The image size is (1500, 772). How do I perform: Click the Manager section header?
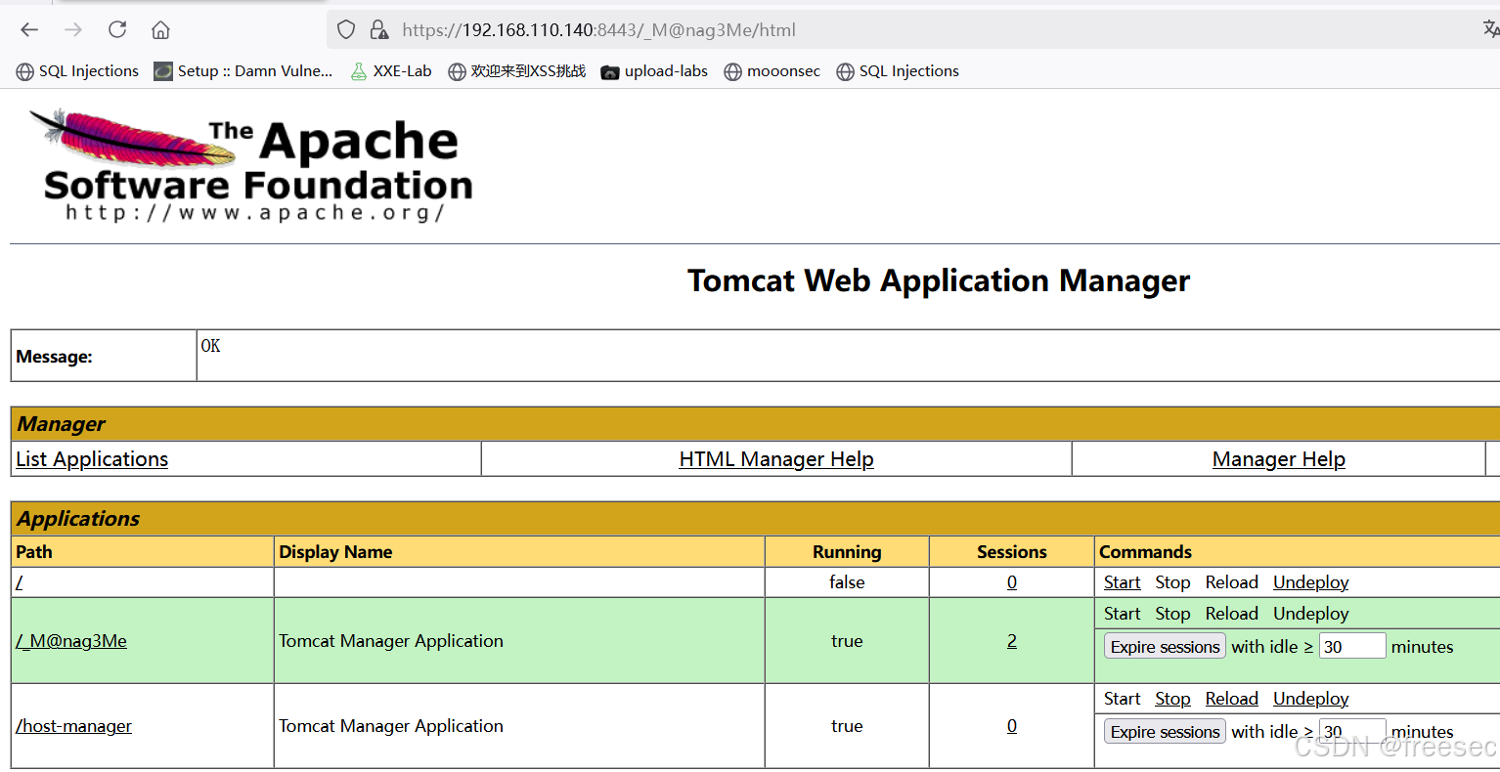coord(755,424)
